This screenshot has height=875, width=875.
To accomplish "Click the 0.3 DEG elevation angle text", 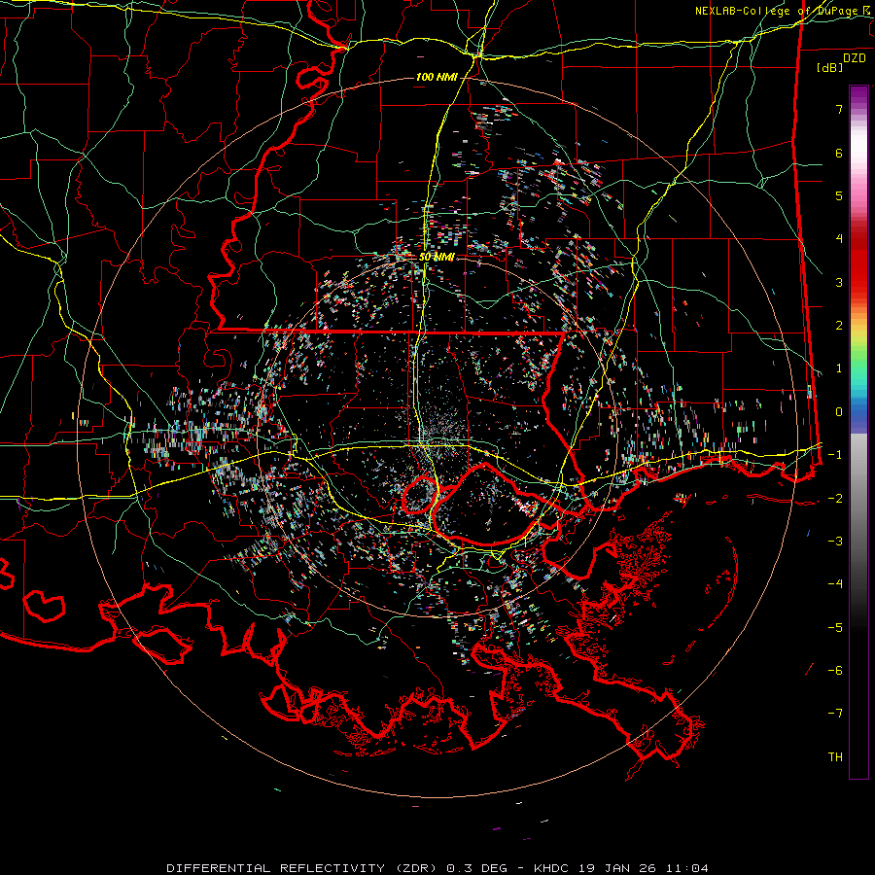I will (x=476, y=868).
